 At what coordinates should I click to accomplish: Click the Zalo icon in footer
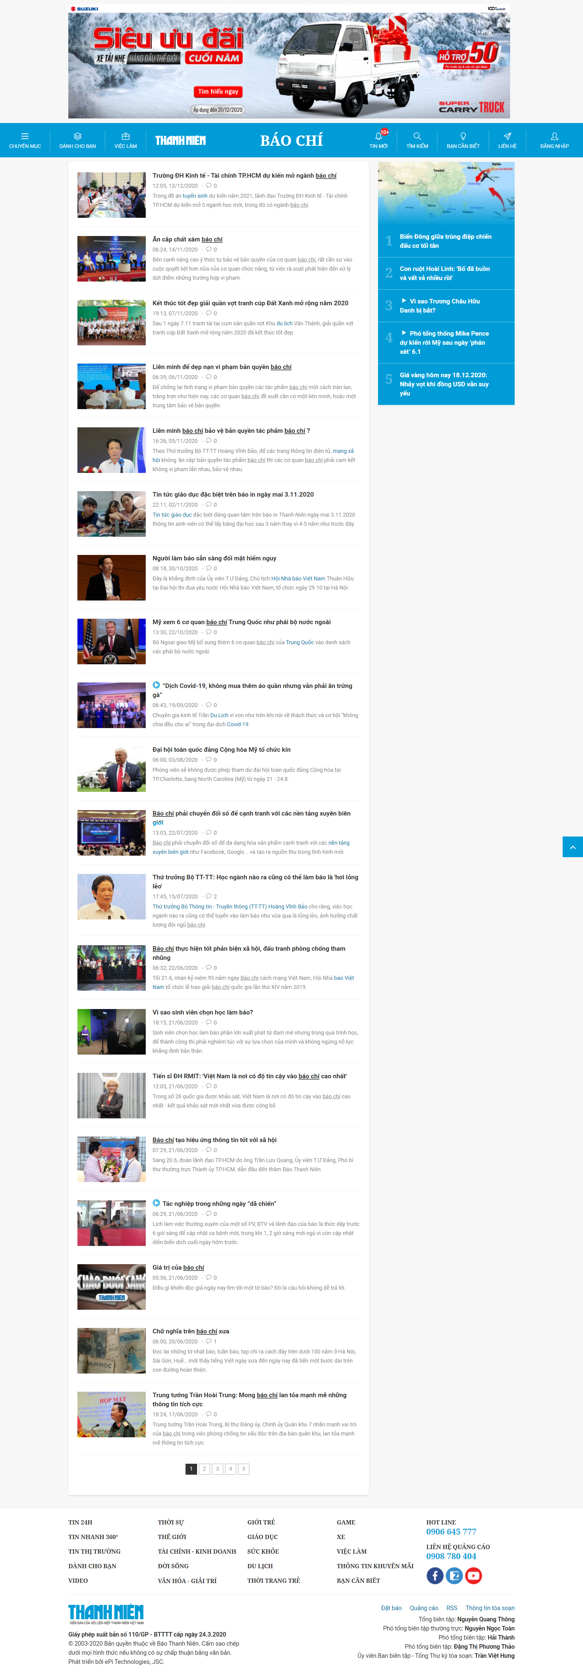pos(455,1575)
